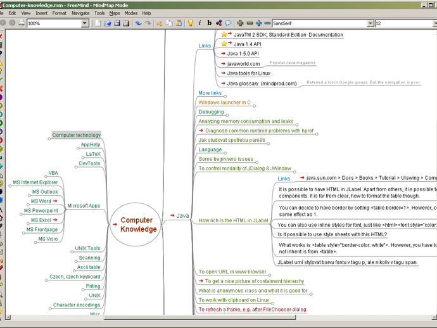Click the star icon on the Java 1.4 API node
Screen dimensions: 437x328
pos(224,44)
